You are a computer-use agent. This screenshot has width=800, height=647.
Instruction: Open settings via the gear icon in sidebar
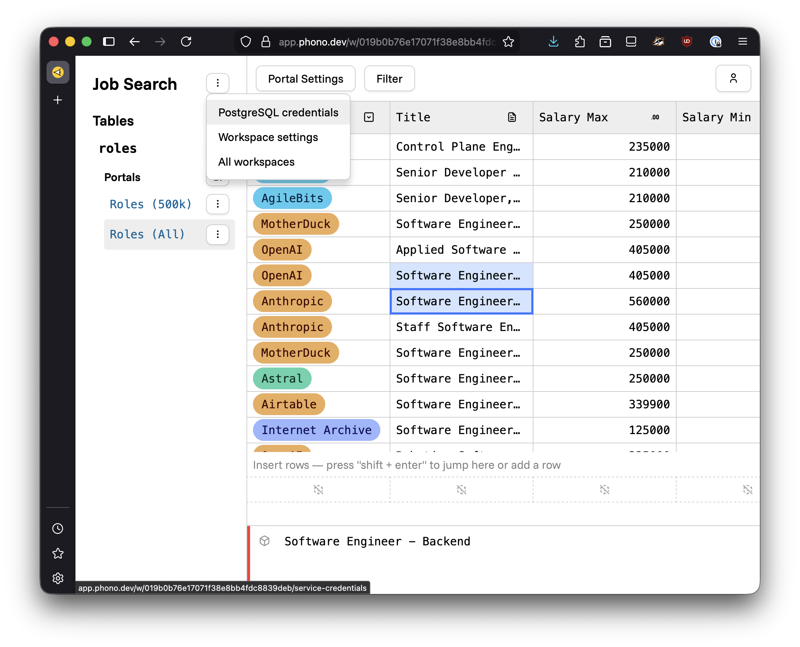pyautogui.click(x=58, y=578)
